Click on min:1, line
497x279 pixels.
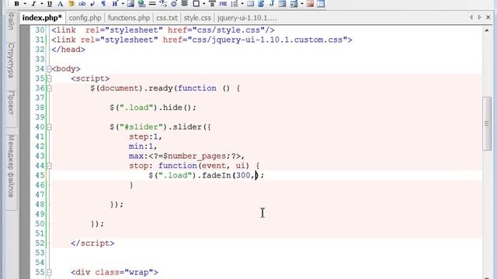[x=143, y=146]
